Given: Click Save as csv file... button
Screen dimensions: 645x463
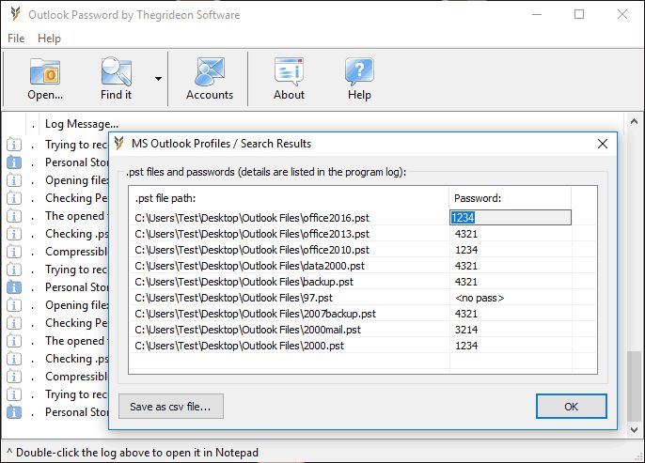Looking at the screenshot, I should [171, 407].
